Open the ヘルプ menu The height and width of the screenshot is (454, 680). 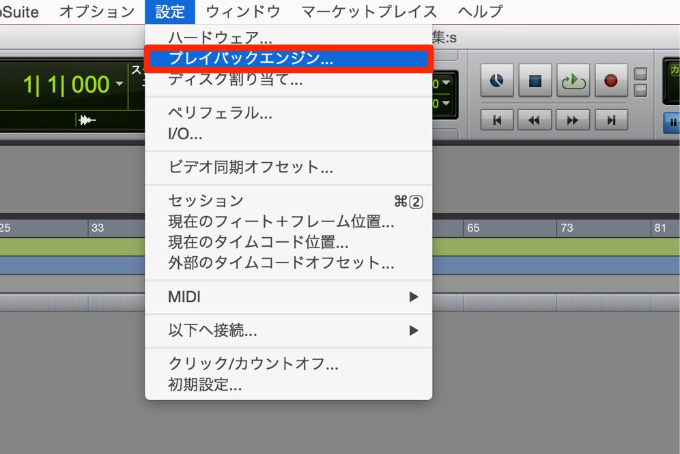point(480,12)
